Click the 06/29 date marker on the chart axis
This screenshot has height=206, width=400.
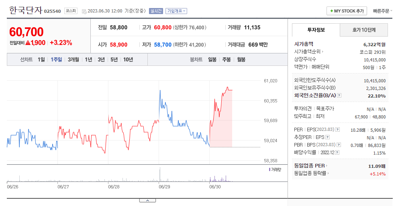164,187
